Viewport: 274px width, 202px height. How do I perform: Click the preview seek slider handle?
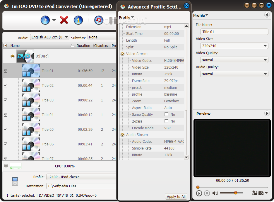click(x=198, y=187)
